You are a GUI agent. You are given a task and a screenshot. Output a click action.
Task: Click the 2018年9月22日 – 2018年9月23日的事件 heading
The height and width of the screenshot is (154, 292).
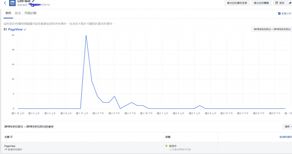pyautogui.click(x=29, y=127)
